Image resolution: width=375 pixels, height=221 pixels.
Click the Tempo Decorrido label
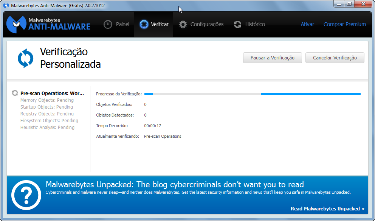click(112, 126)
